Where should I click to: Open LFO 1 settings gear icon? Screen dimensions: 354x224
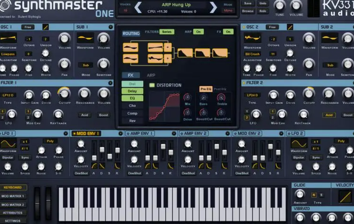pyautogui.click(x=66, y=133)
